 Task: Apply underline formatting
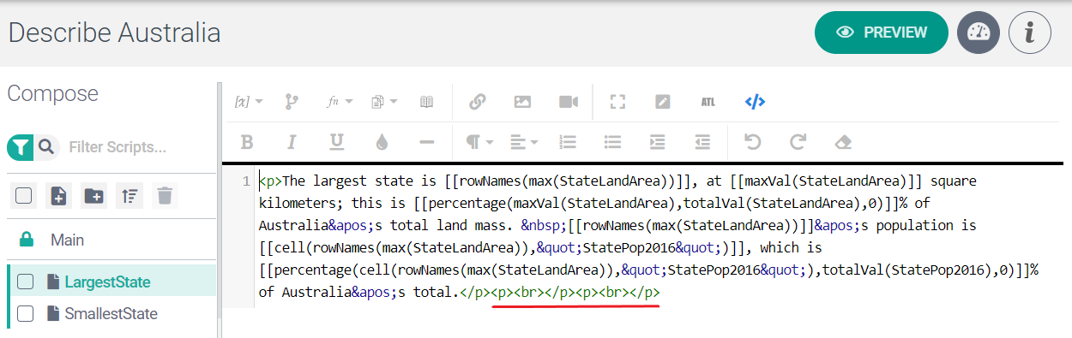click(337, 142)
